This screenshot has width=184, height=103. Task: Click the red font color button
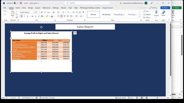tap(52, 16)
